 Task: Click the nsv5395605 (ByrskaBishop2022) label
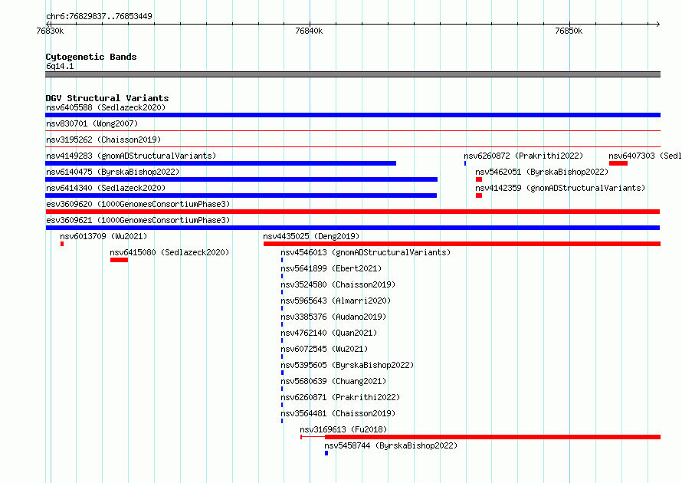click(x=347, y=365)
